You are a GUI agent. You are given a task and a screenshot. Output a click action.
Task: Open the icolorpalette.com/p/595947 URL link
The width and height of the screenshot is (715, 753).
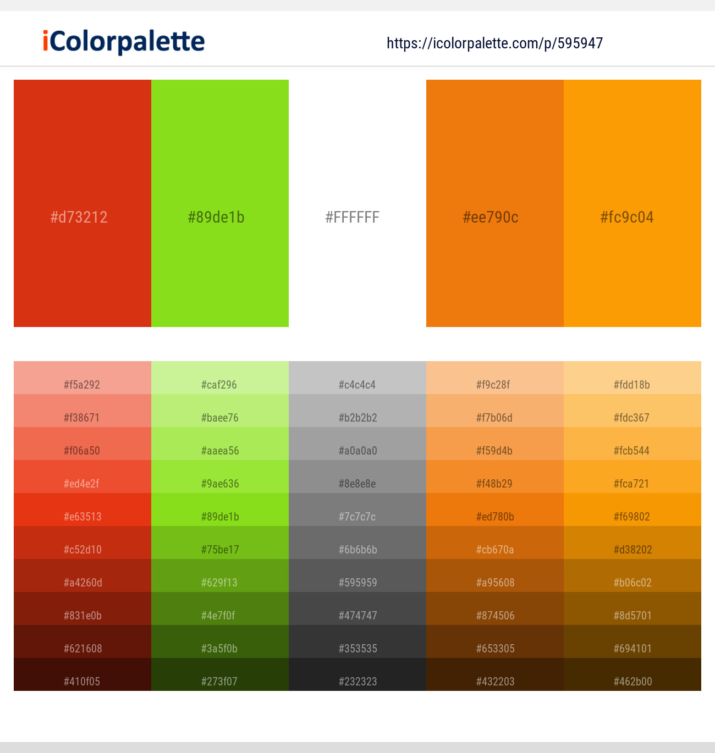pyautogui.click(x=495, y=43)
